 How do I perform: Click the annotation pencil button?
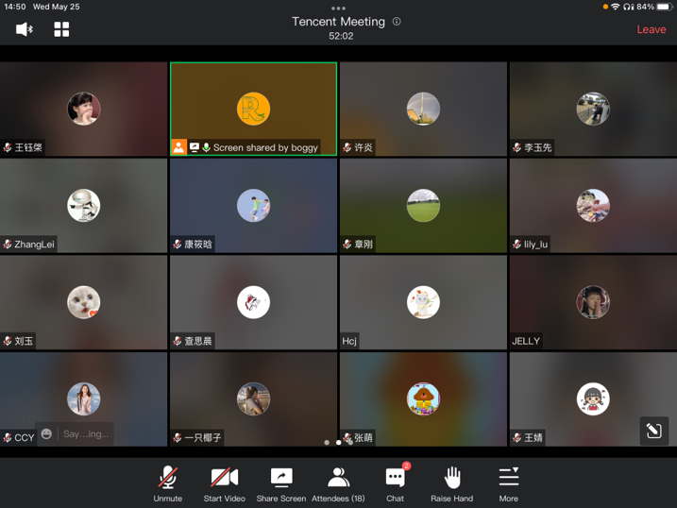[x=653, y=431]
